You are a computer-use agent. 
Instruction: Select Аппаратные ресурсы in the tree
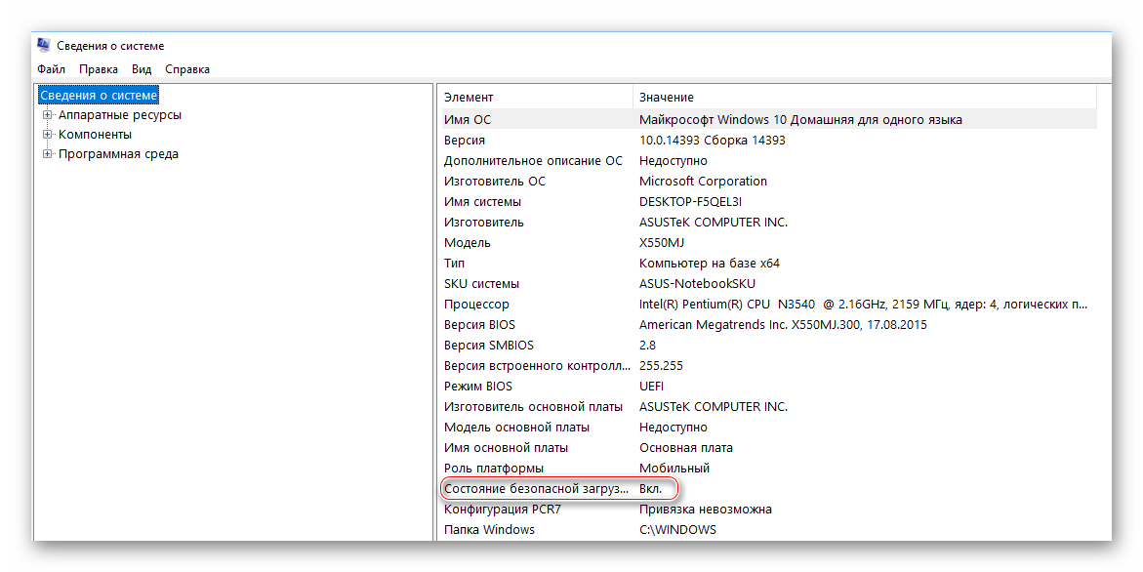point(119,115)
